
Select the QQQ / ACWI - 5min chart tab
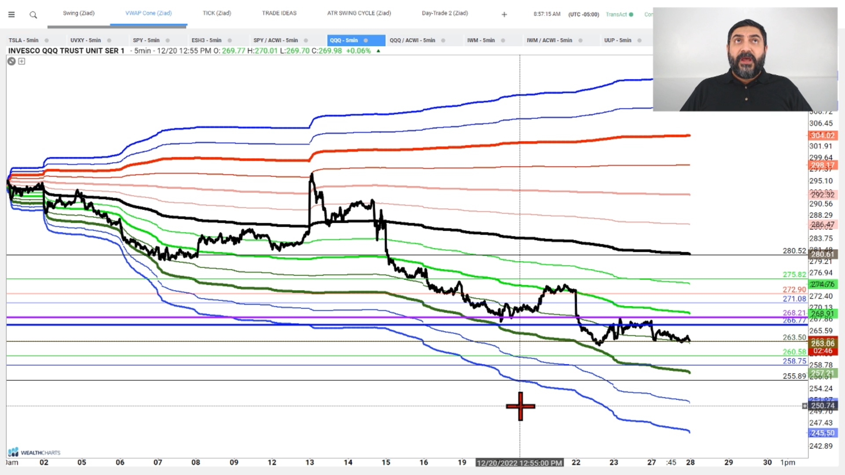412,40
